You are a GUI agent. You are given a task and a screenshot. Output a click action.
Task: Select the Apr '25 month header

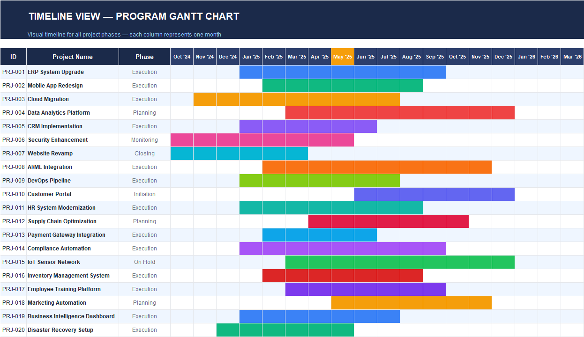[x=320, y=57]
